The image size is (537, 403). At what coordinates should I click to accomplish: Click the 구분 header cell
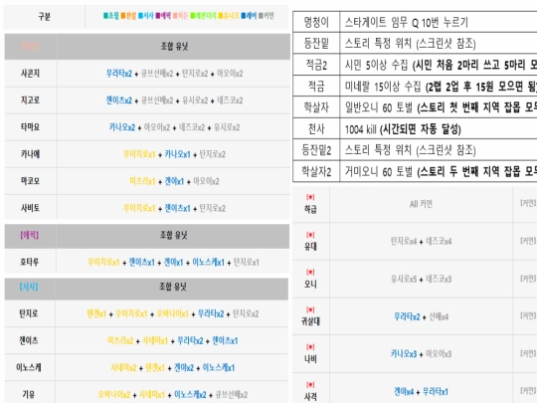pos(44,17)
